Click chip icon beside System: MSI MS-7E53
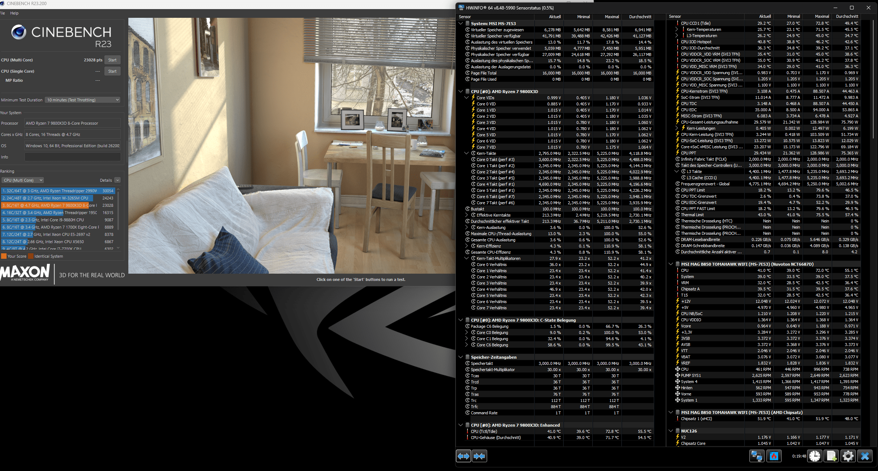 click(468, 24)
